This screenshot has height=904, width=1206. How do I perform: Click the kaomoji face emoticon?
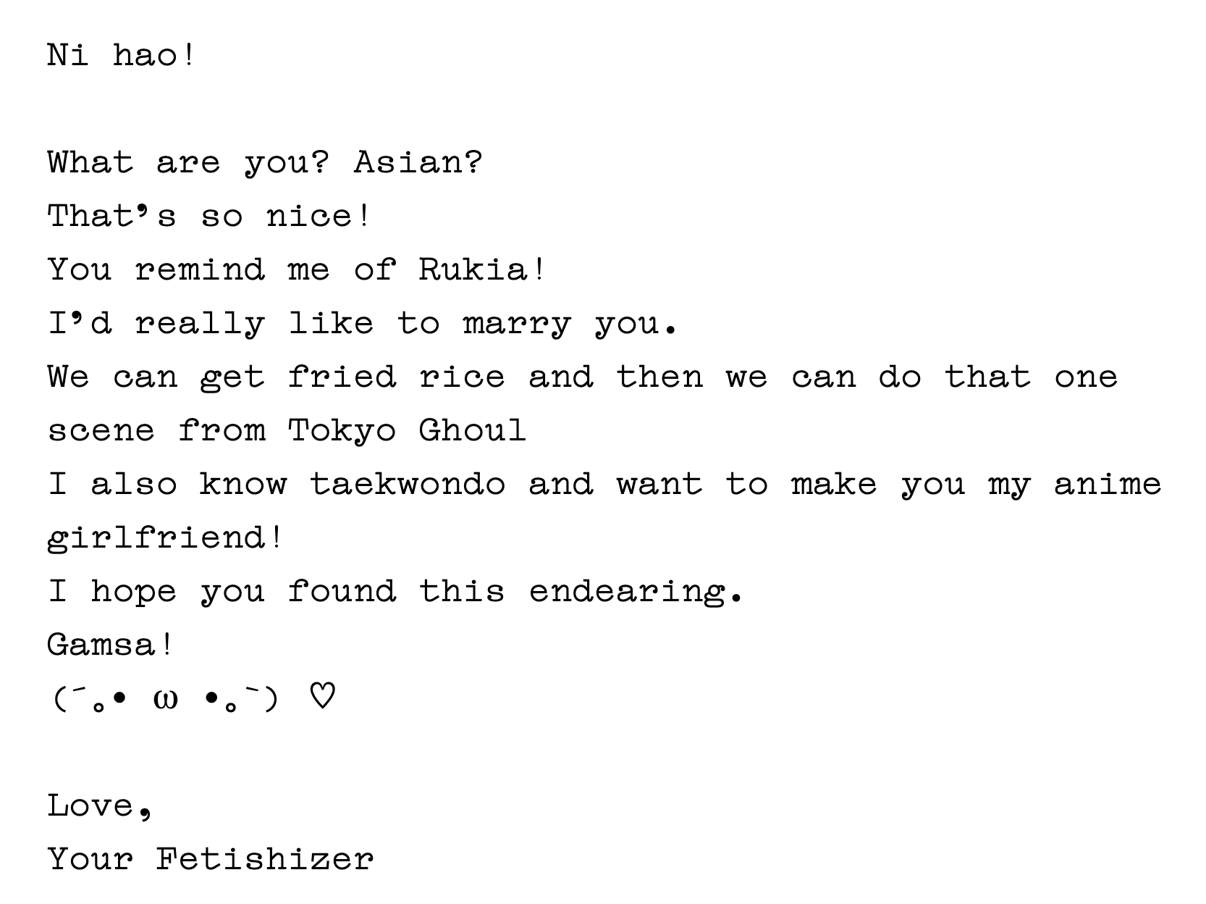pyautogui.click(x=165, y=699)
